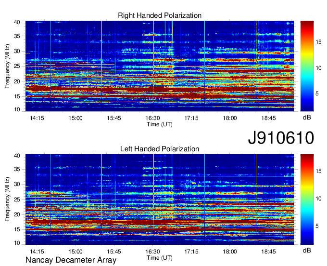The width and height of the screenshot is (327, 266).
Task: Click the 30 MHz tick on the top plot
Action: click(x=17, y=51)
